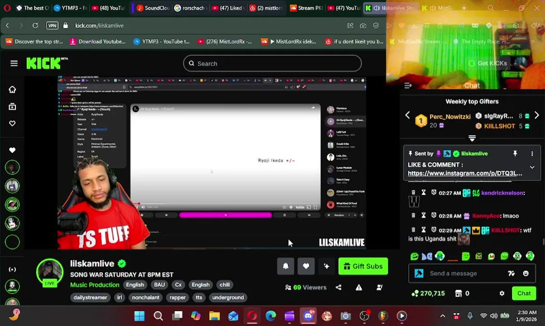Show hidden icons in the system tray
This screenshot has height=326, width=545.
(443, 316)
